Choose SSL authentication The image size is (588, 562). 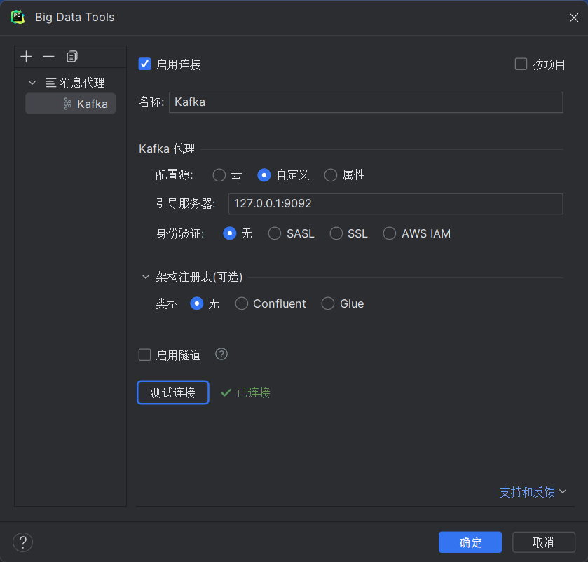[x=336, y=233]
